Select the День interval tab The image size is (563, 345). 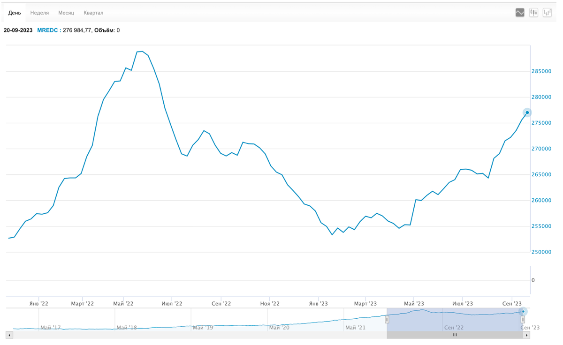pyautogui.click(x=15, y=13)
